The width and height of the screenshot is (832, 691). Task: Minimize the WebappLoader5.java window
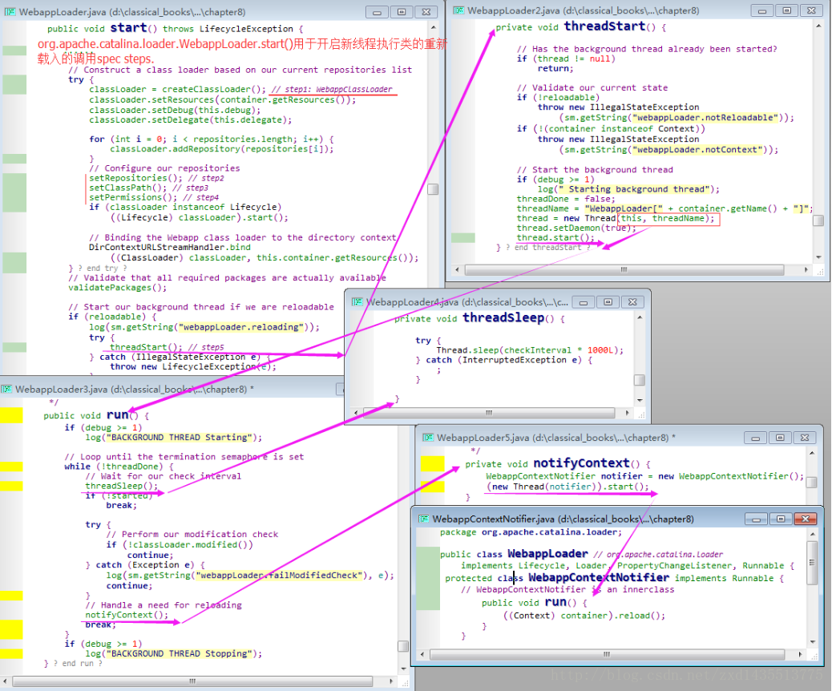[x=755, y=438]
